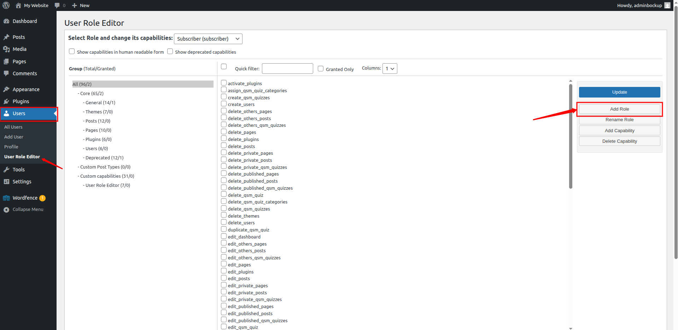Open the comments bubble icon in admin bar

57,5
